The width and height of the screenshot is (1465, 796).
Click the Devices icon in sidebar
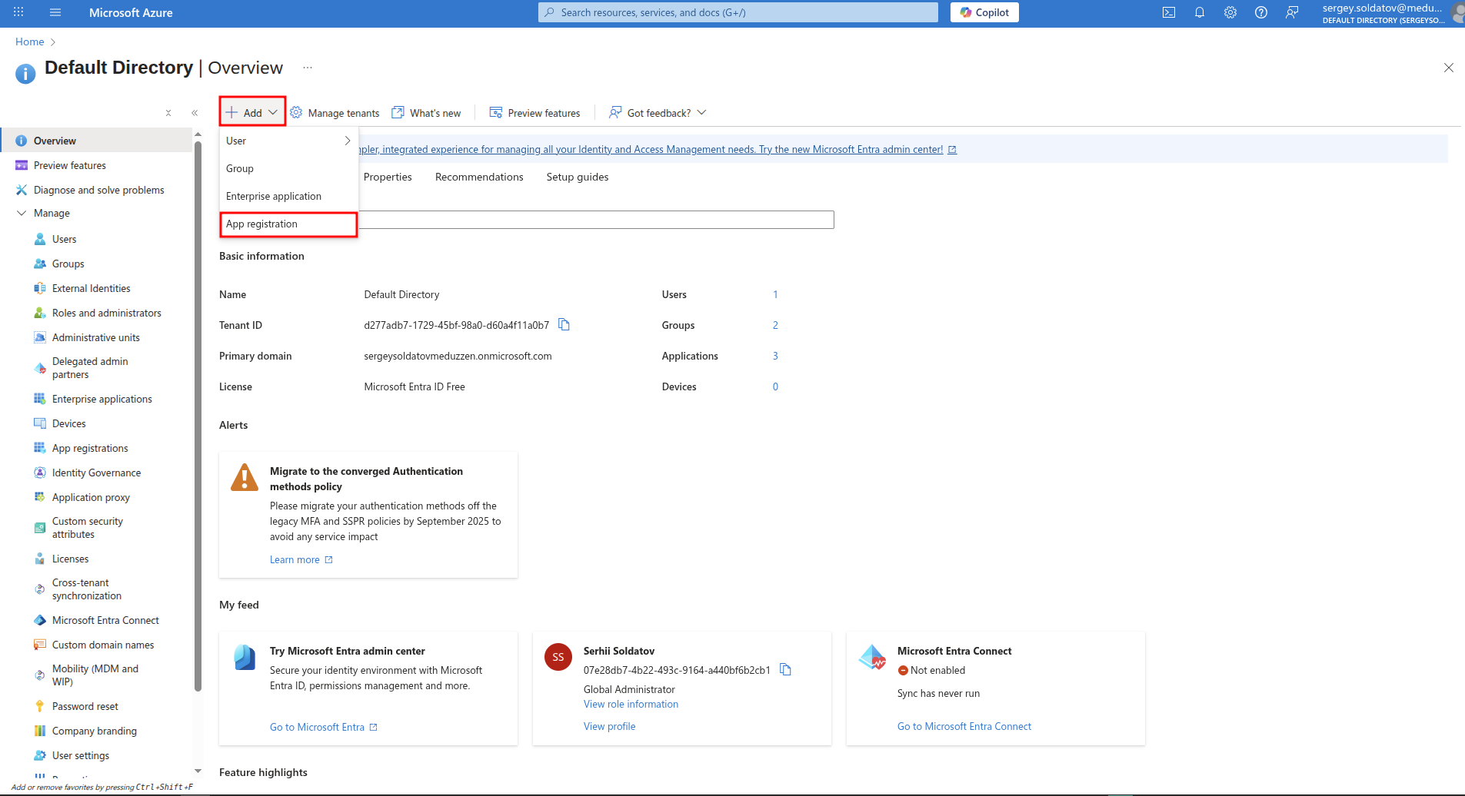point(40,423)
